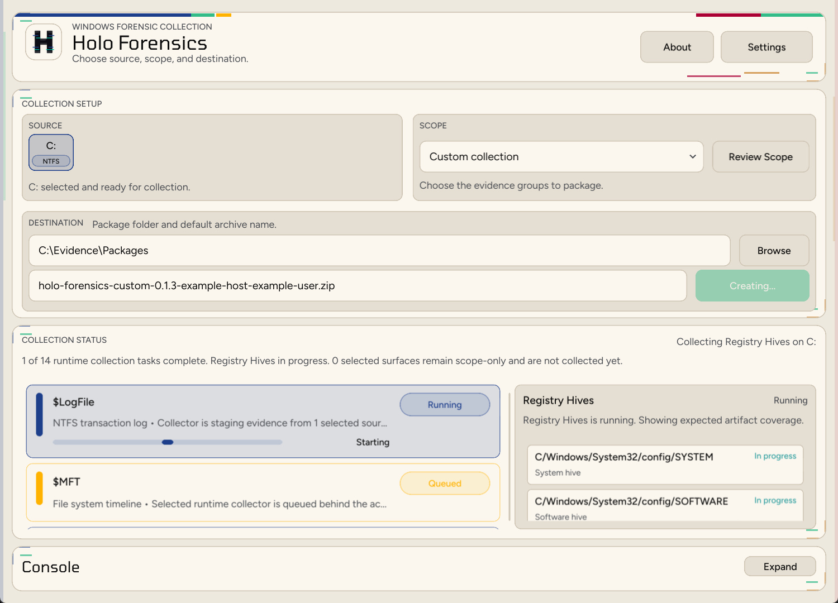Click the Starting label on $LogFile
This screenshot has height=603, width=838.
373,442
